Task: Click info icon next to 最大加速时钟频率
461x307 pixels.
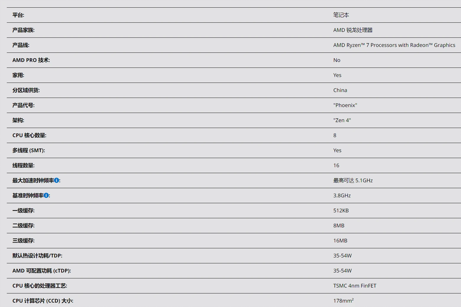Action: 56,180
